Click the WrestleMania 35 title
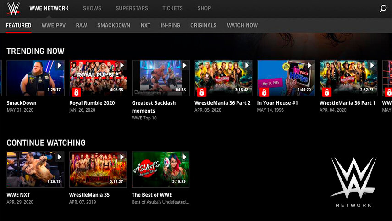Screen dimensions: 392x221 89,195
